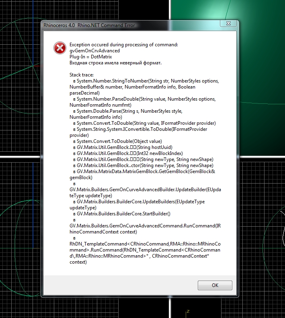Click the line 'Plug-In = DotMatrix'
This screenshot has height=318, width=285.
coord(91,57)
